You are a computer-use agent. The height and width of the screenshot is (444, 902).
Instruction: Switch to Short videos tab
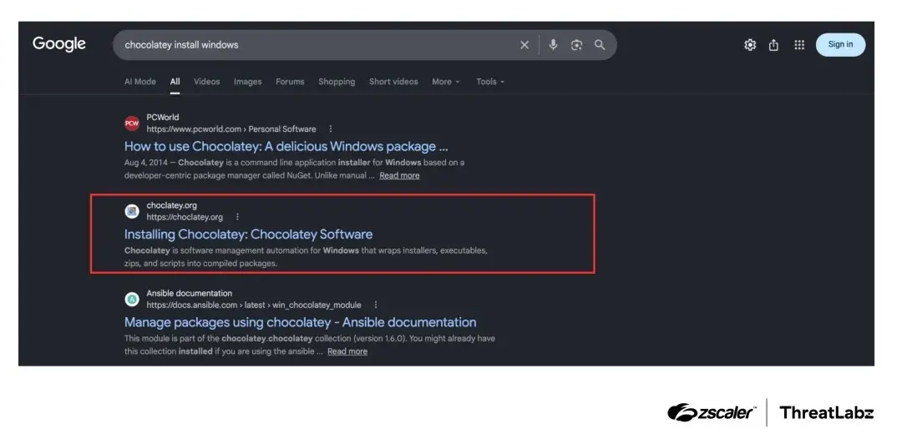[x=393, y=82]
